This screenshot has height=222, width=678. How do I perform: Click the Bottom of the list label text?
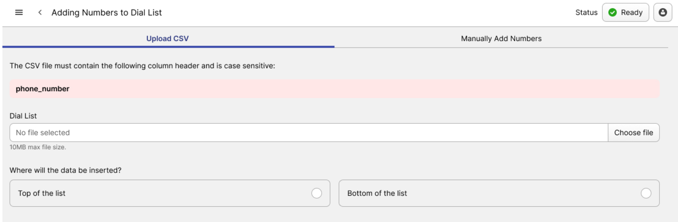pyautogui.click(x=377, y=193)
